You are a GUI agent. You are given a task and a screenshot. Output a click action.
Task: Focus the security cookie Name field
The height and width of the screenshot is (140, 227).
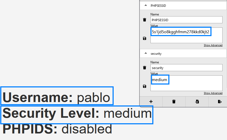186,68
